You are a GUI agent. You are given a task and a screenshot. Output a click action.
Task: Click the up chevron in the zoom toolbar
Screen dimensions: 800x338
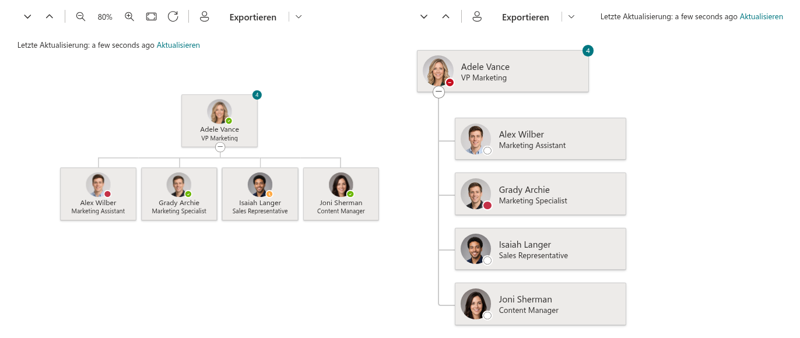click(x=50, y=17)
